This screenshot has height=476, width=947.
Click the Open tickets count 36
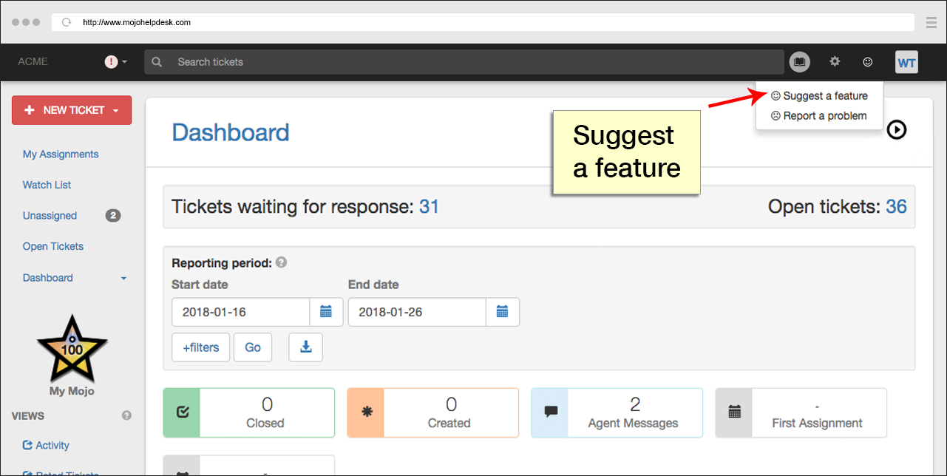(897, 206)
